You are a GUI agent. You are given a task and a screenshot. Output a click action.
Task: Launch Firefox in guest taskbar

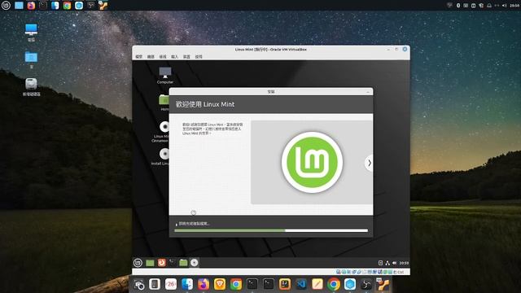click(161, 263)
